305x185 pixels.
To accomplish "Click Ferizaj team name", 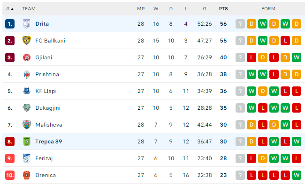I will pyautogui.click(x=44, y=158).
